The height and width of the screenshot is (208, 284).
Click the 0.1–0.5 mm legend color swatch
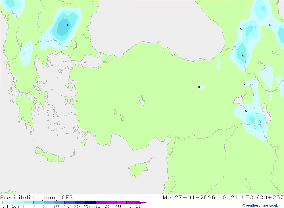click(8, 202)
